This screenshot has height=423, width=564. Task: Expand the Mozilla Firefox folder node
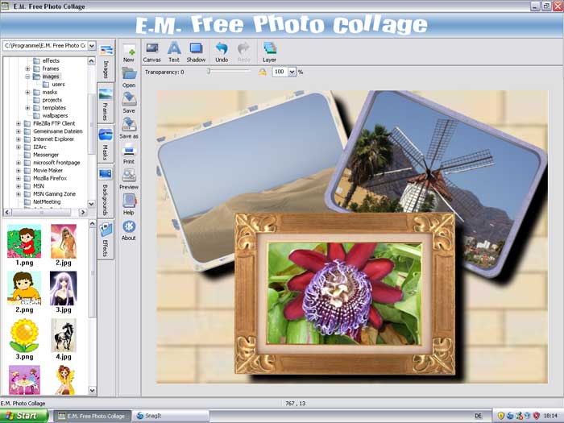click(19, 178)
